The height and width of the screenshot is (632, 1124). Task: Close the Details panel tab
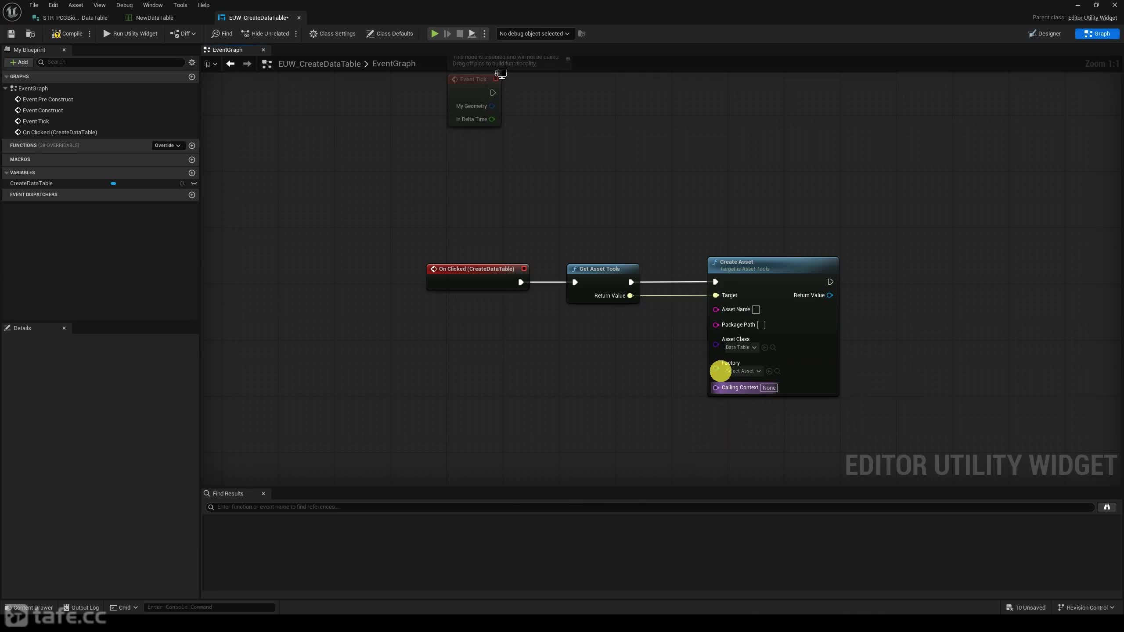(x=64, y=328)
